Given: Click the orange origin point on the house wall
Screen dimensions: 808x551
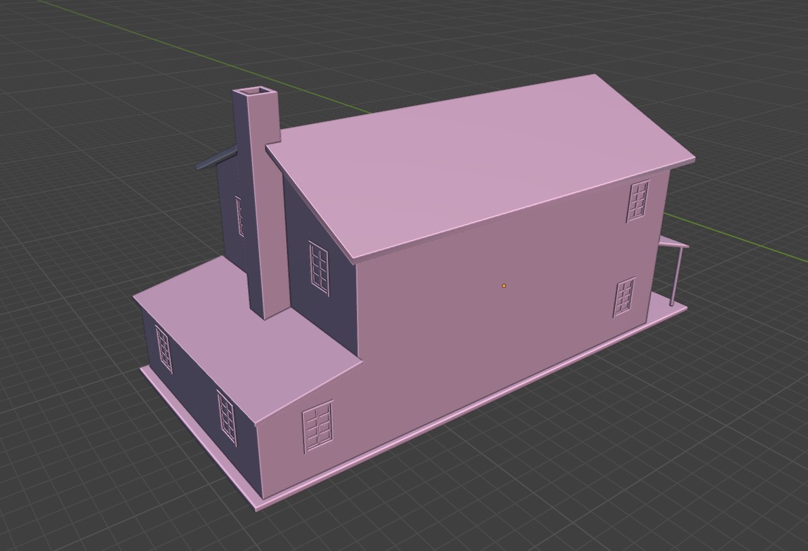Looking at the screenshot, I should (x=504, y=285).
